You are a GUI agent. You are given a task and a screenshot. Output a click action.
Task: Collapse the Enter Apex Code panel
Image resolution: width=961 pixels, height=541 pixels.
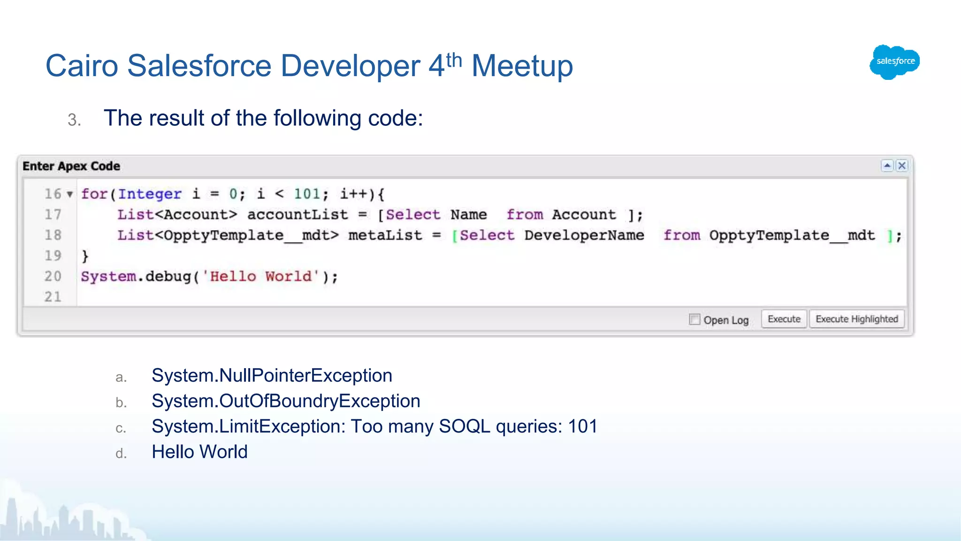click(x=887, y=166)
